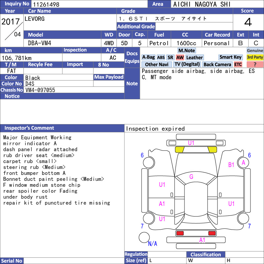Click the SR sunroof badge
The width and height of the screenshot is (264, 264).
point(170,57)
